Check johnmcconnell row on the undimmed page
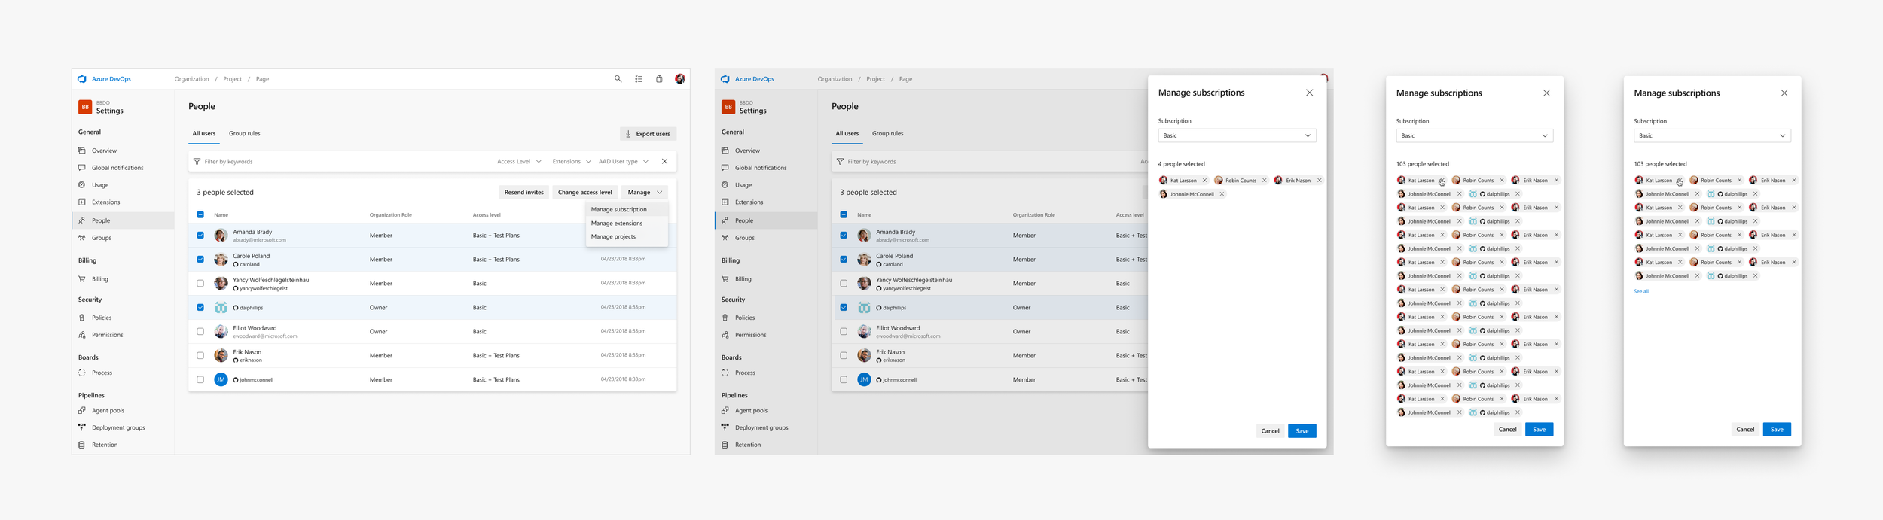The image size is (1883, 520). 200,380
